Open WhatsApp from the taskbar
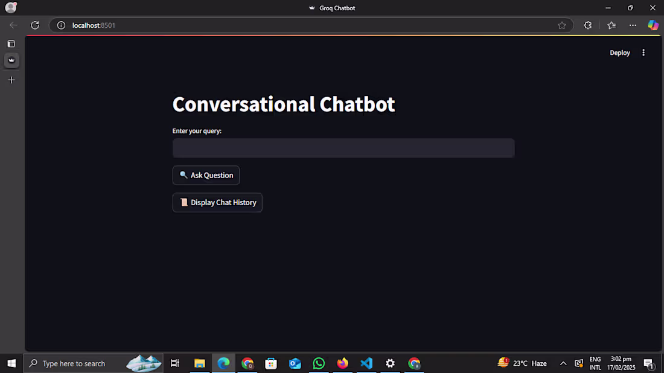Image resolution: width=664 pixels, height=373 pixels. [x=319, y=363]
